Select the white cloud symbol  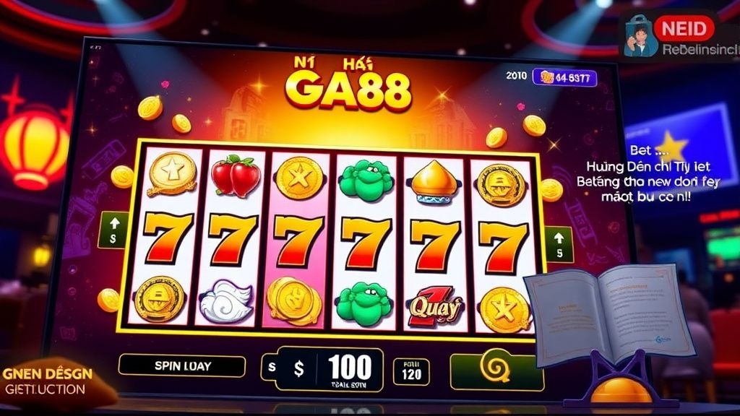pos(226,301)
